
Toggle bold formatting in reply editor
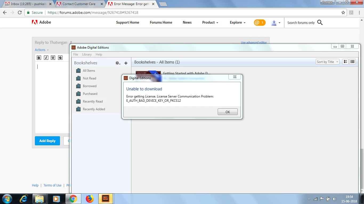(x=39, y=58)
